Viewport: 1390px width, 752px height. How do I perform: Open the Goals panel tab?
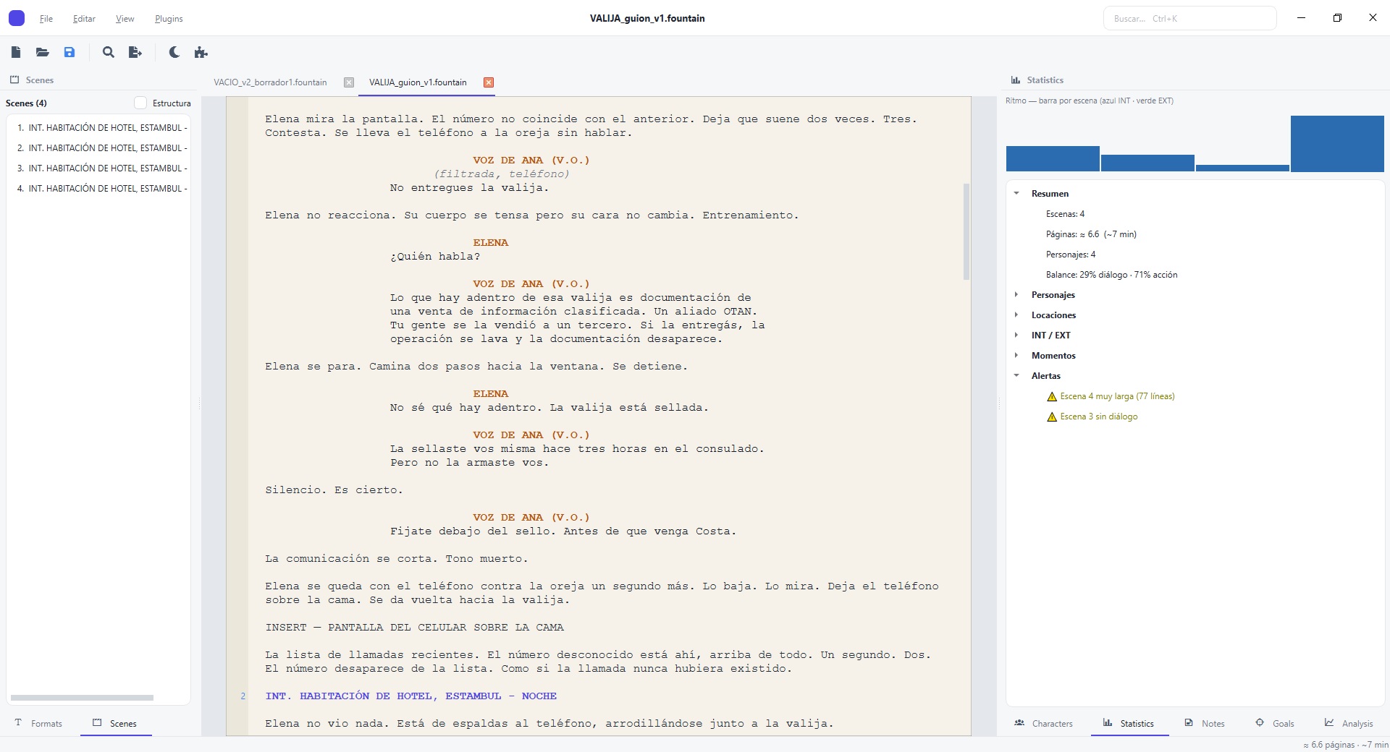tap(1276, 723)
